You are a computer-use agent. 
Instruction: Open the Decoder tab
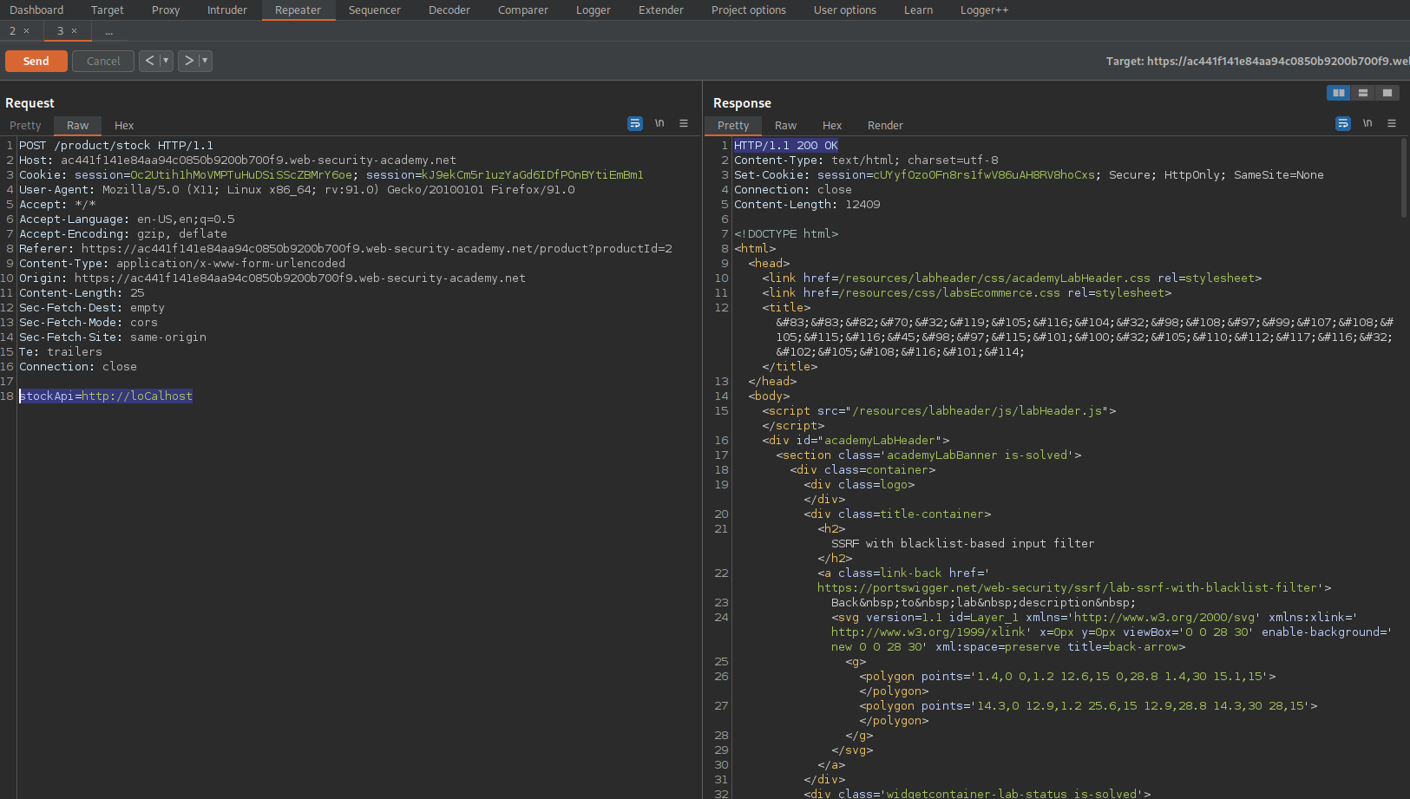click(x=449, y=10)
